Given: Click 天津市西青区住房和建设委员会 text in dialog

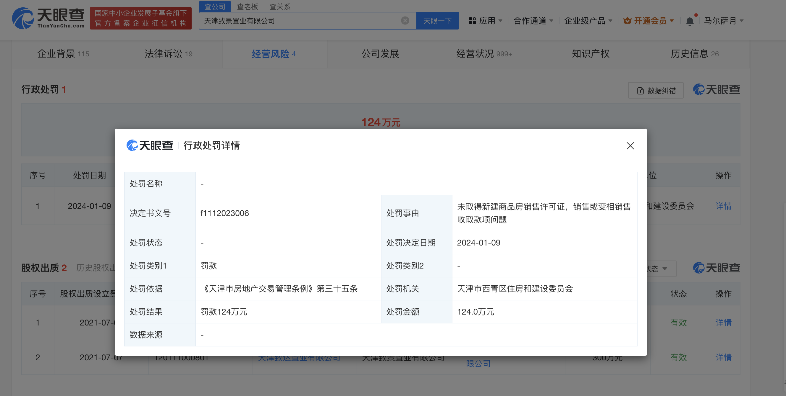Looking at the screenshot, I should [x=515, y=289].
